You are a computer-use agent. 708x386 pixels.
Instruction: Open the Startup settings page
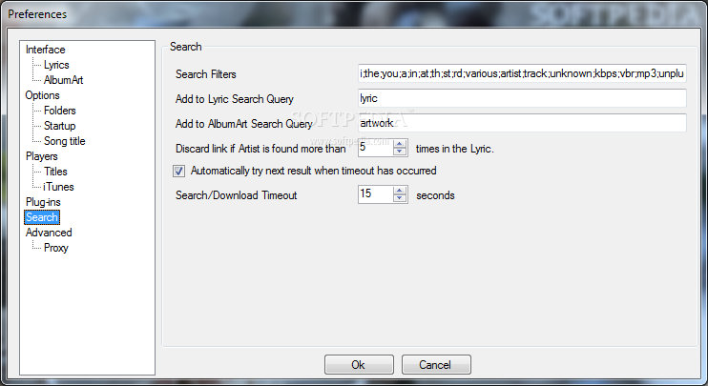pos(59,126)
